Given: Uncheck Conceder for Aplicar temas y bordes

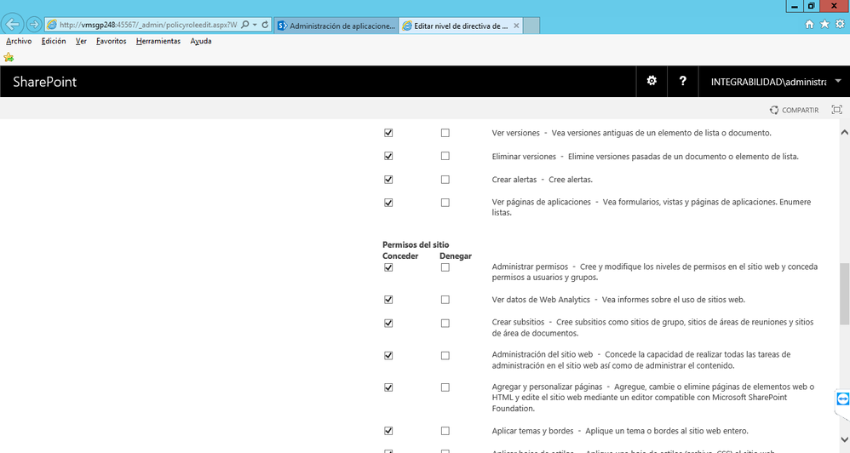Looking at the screenshot, I should 388,432.
